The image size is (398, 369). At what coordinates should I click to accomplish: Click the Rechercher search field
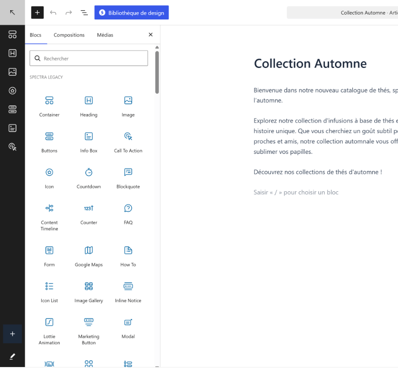(x=89, y=58)
